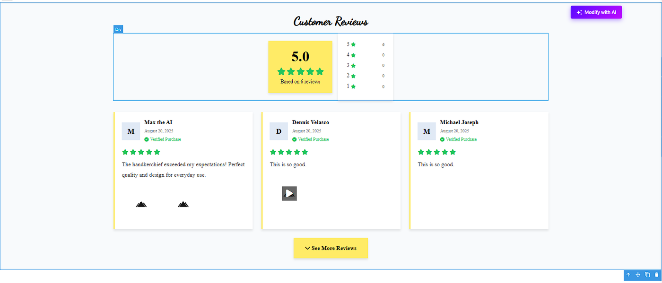Select the 1 star rating breakdown row

coord(365,86)
